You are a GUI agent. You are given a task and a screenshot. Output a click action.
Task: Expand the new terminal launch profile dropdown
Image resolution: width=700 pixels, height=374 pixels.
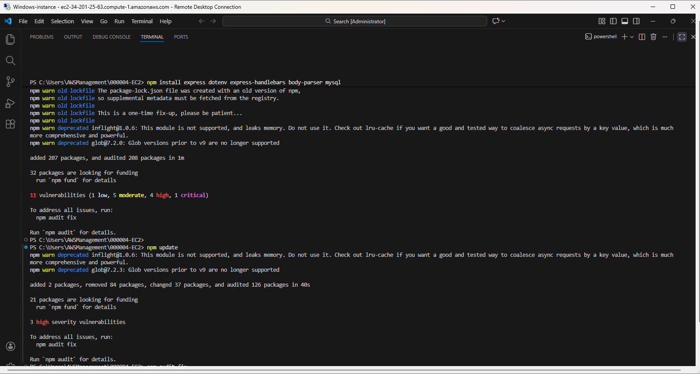pos(632,37)
